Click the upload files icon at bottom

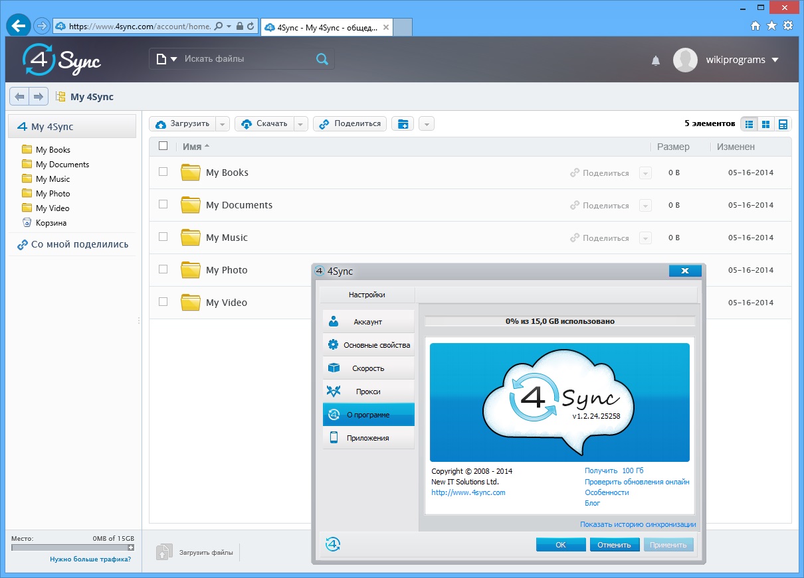[163, 552]
